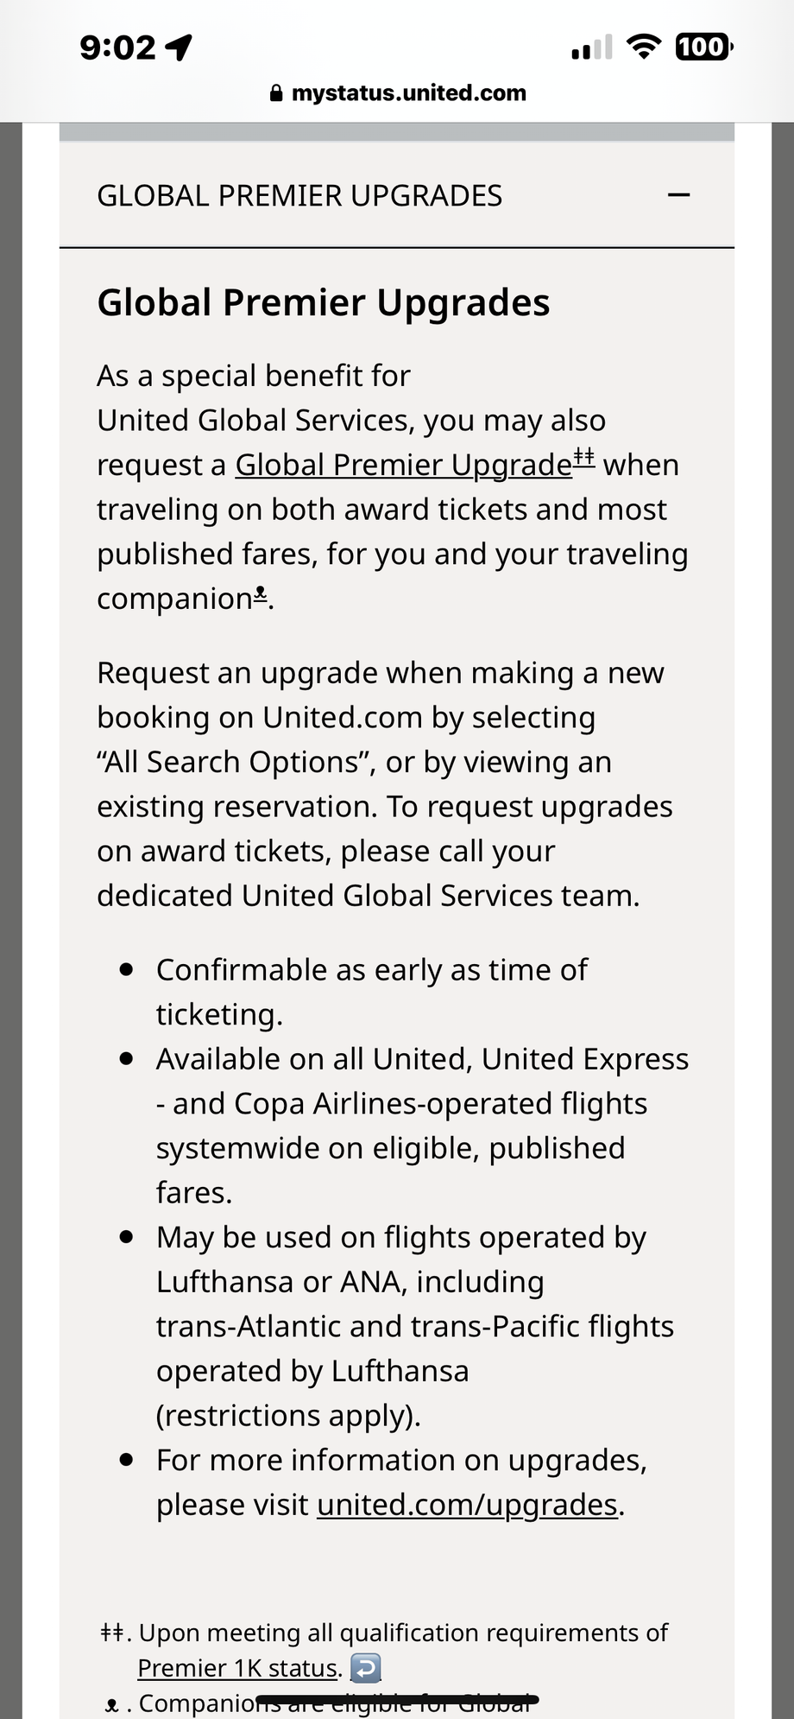Screen dimensions: 794x1719
Task: Tap the bold "Global Premier Upgrades" heading
Action: click(324, 302)
